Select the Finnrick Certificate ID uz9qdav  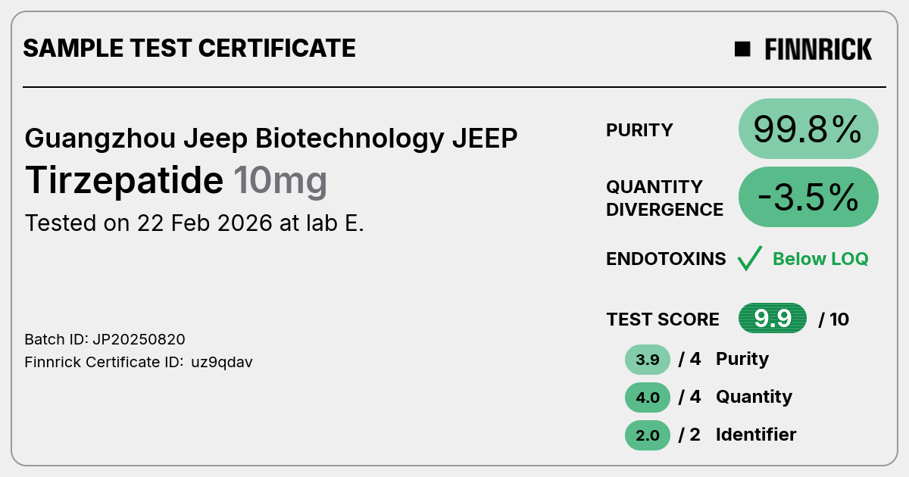point(139,362)
